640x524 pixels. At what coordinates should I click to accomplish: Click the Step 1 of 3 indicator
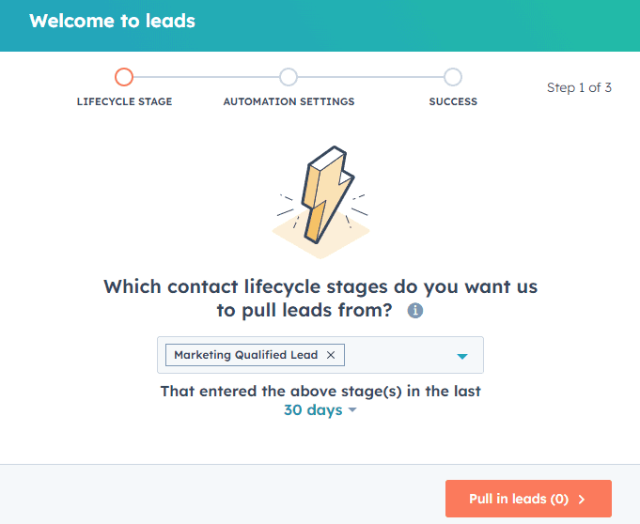pos(579,87)
